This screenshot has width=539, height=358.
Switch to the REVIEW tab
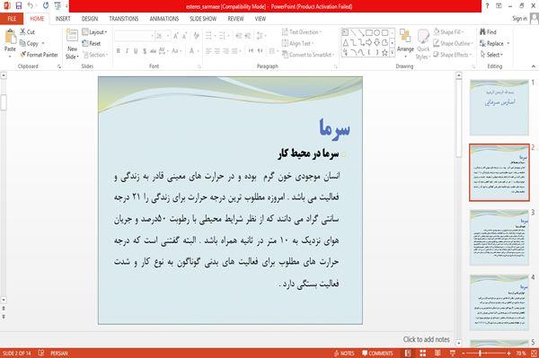235,19
